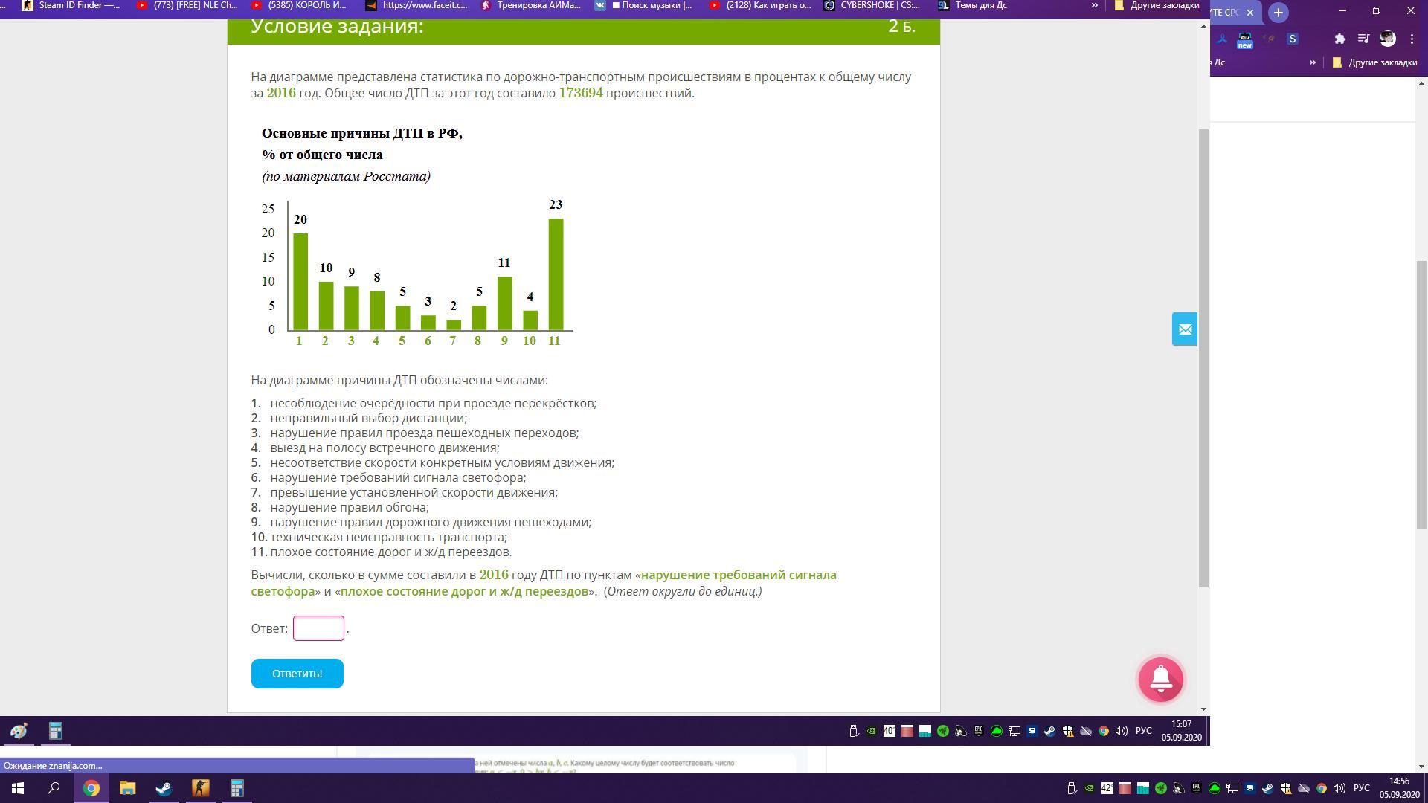Open CYBERSHOKE bookmark

pyautogui.click(x=872, y=5)
